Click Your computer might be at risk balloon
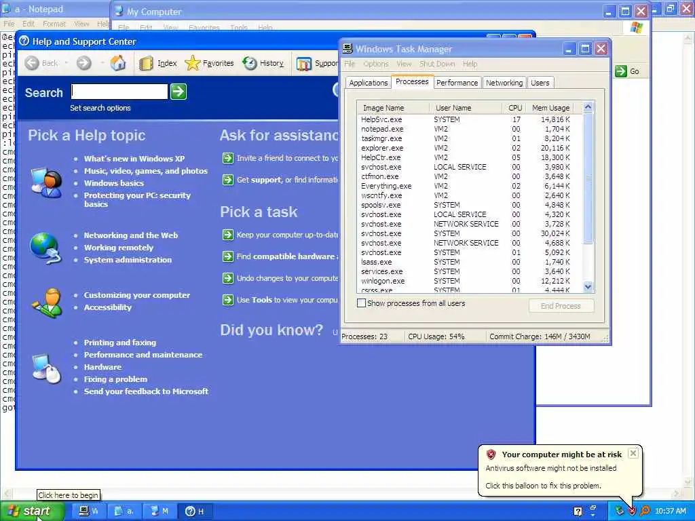Screen dimensions: 695x521 (x=560, y=469)
